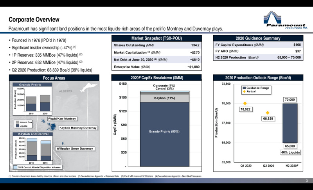This screenshot has width=313, height=190.
Task: Click the 1P Reserves: 335 MMBoe bullet
Action: tap(45, 55)
